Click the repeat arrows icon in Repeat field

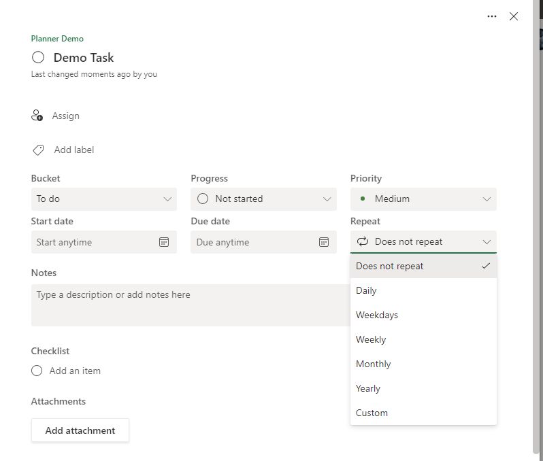362,241
